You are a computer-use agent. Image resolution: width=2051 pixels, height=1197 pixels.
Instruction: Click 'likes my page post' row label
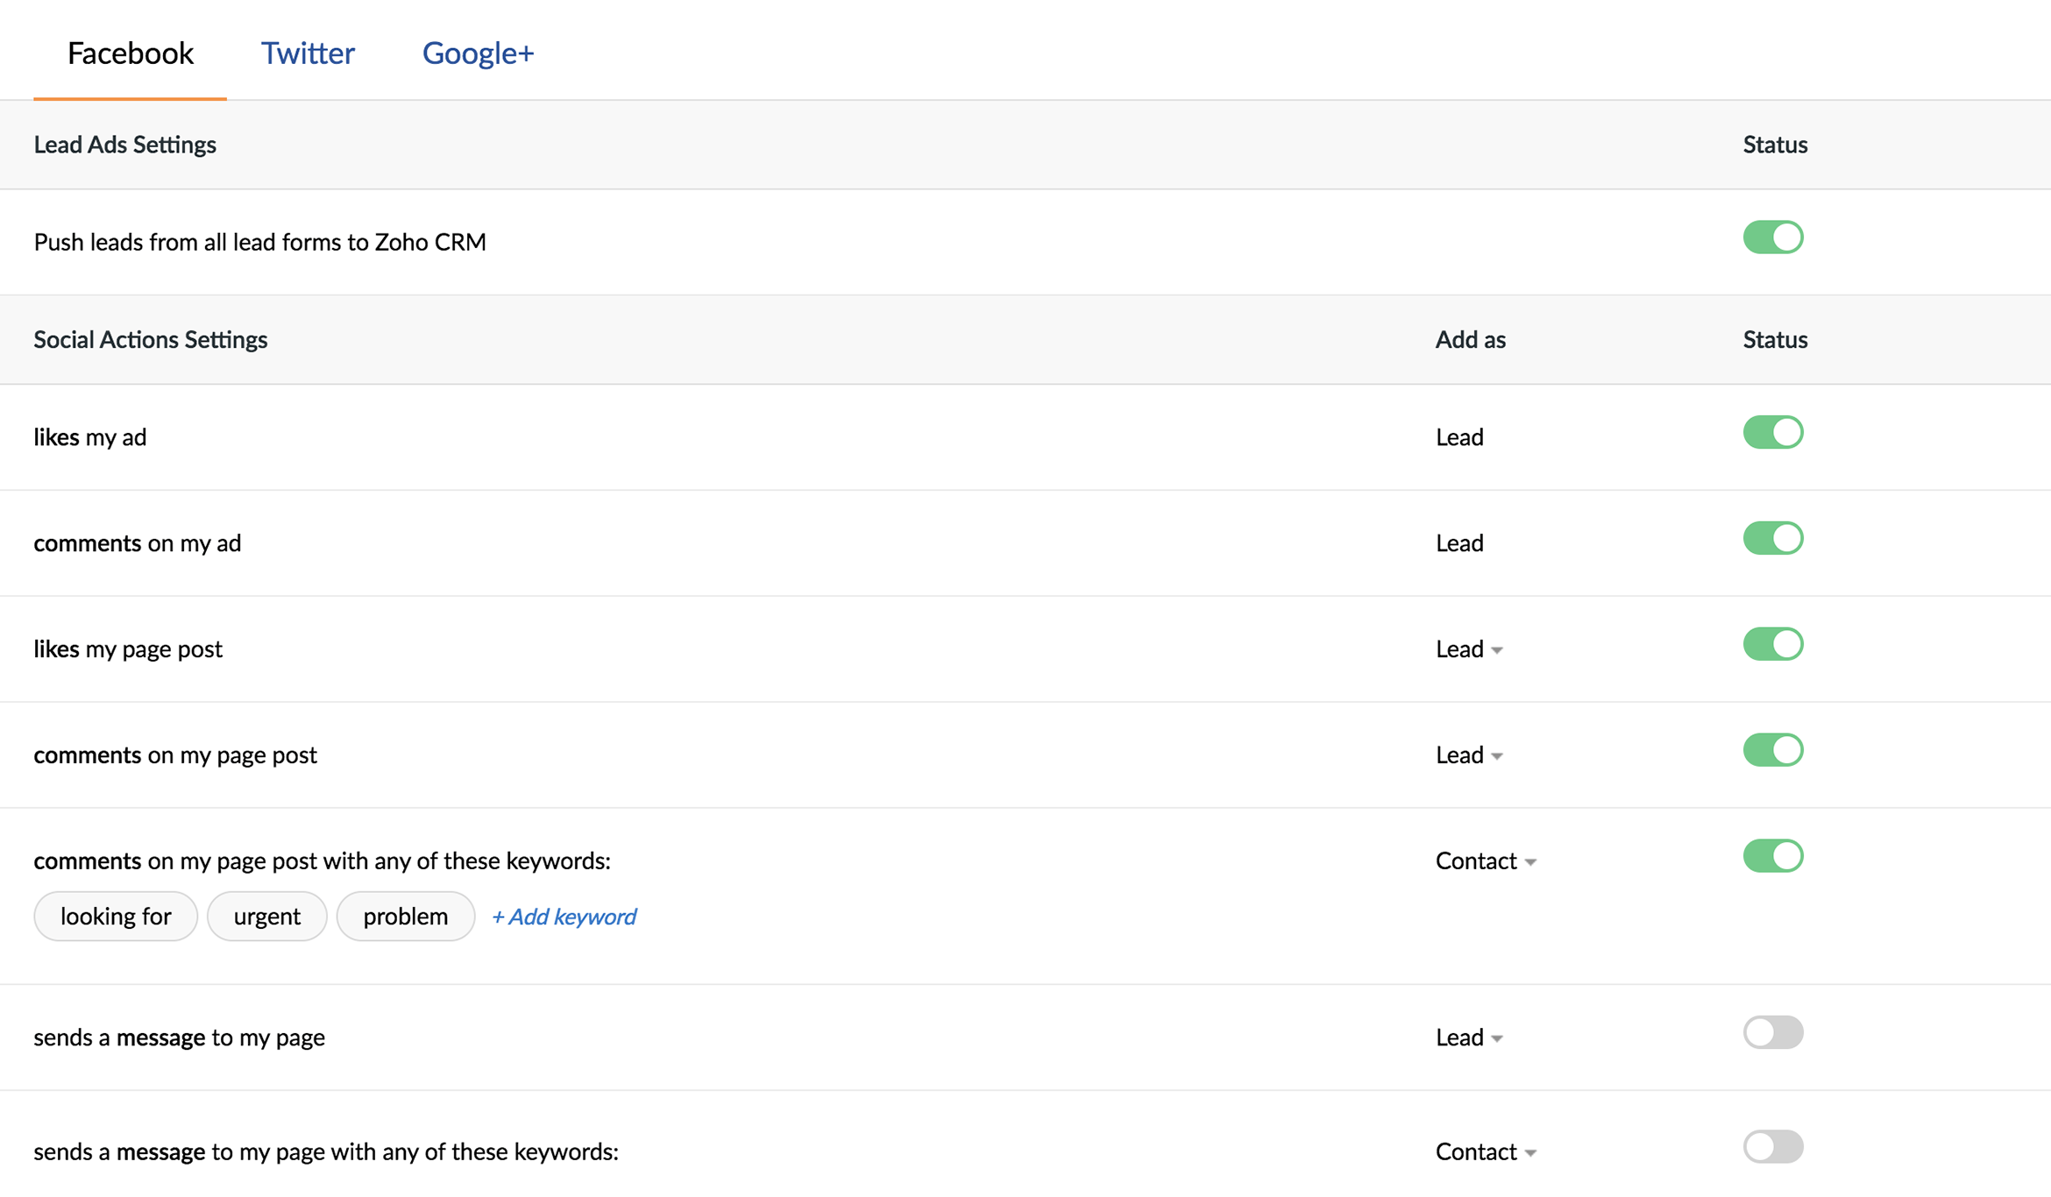tap(128, 649)
